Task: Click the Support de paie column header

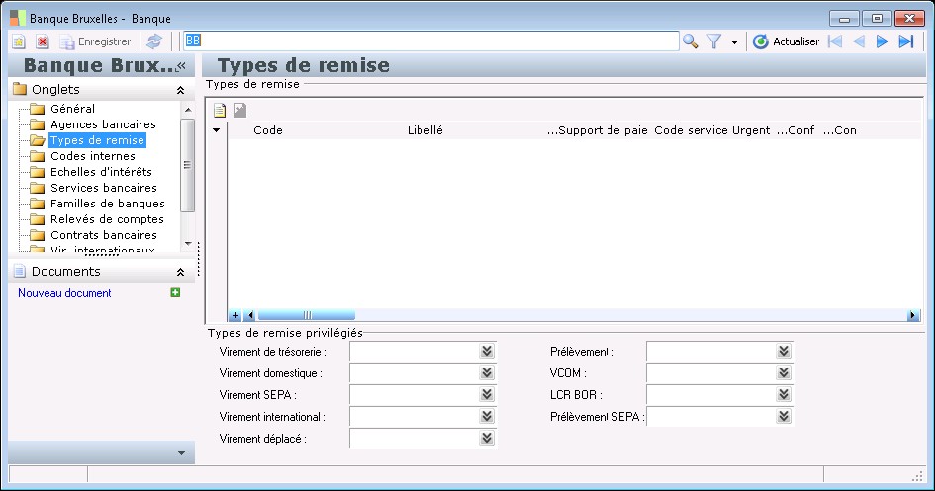Action: click(597, 130)
